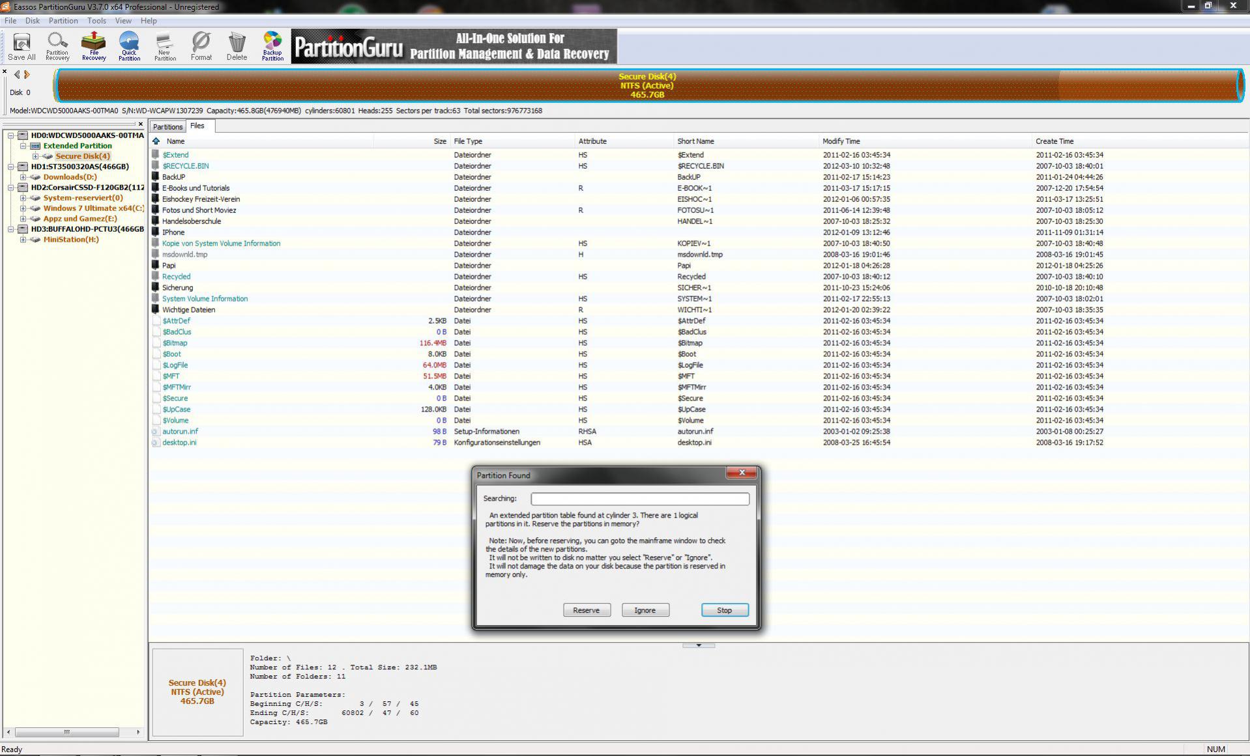
Task: Click the $RECYCLE.BIN folder icon
Action: click(x=156, y=165)
